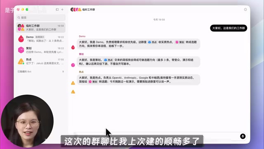The width and height of the screenshot is (264, 149).
Task: Click the 策划 mention tag in 热点's message
Action: pos(93,82)
